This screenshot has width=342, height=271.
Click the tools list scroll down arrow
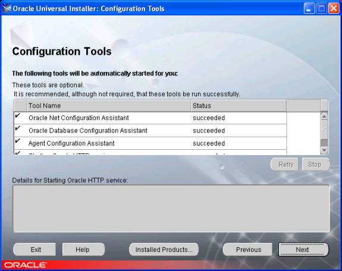[324, 150]
